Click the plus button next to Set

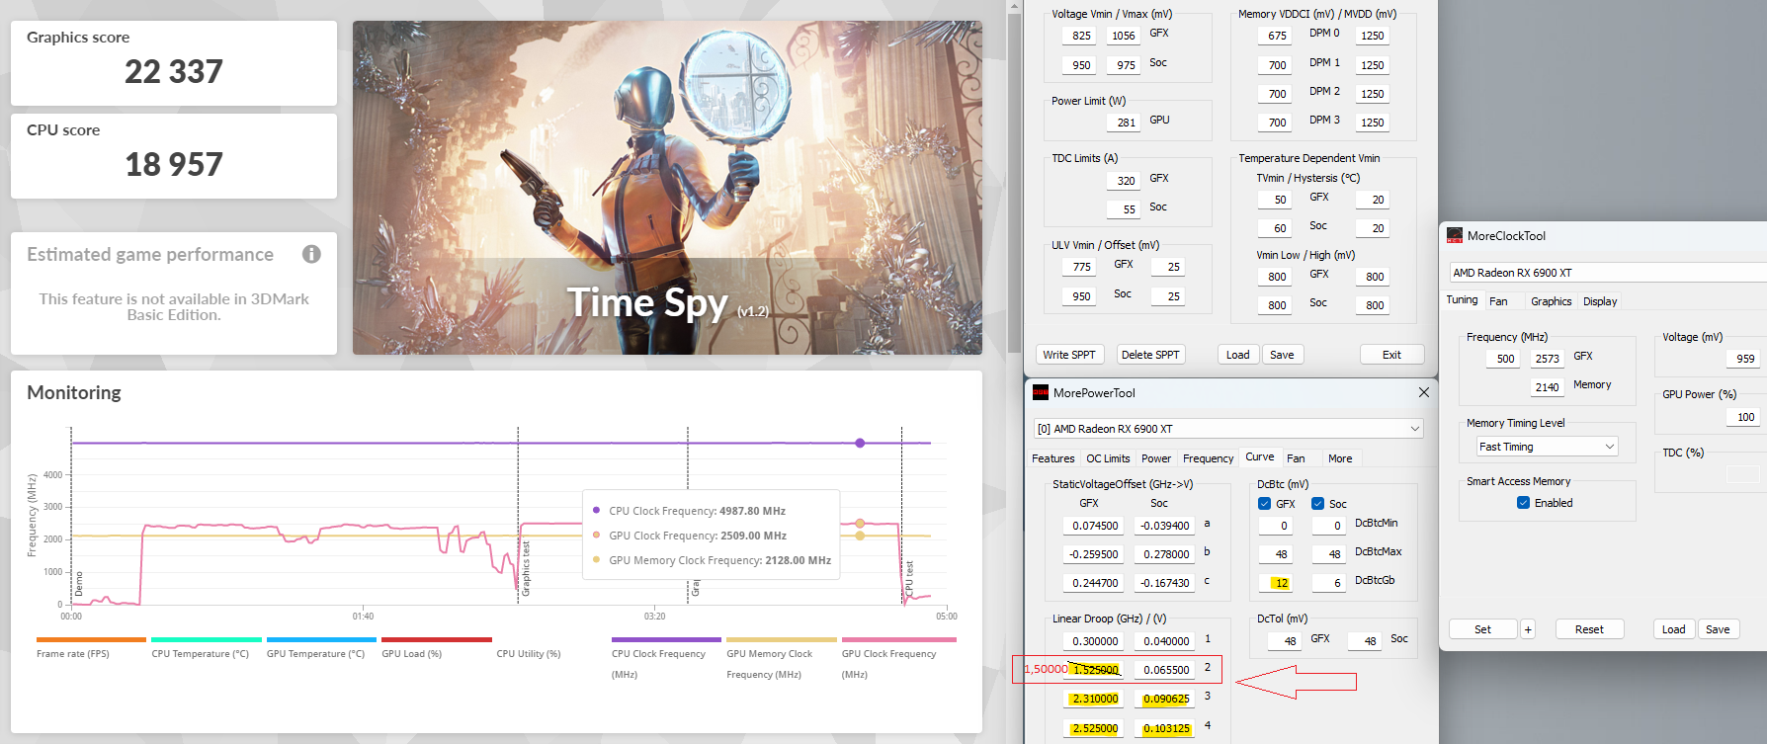pyautogui.click(x=1528, y=629)
